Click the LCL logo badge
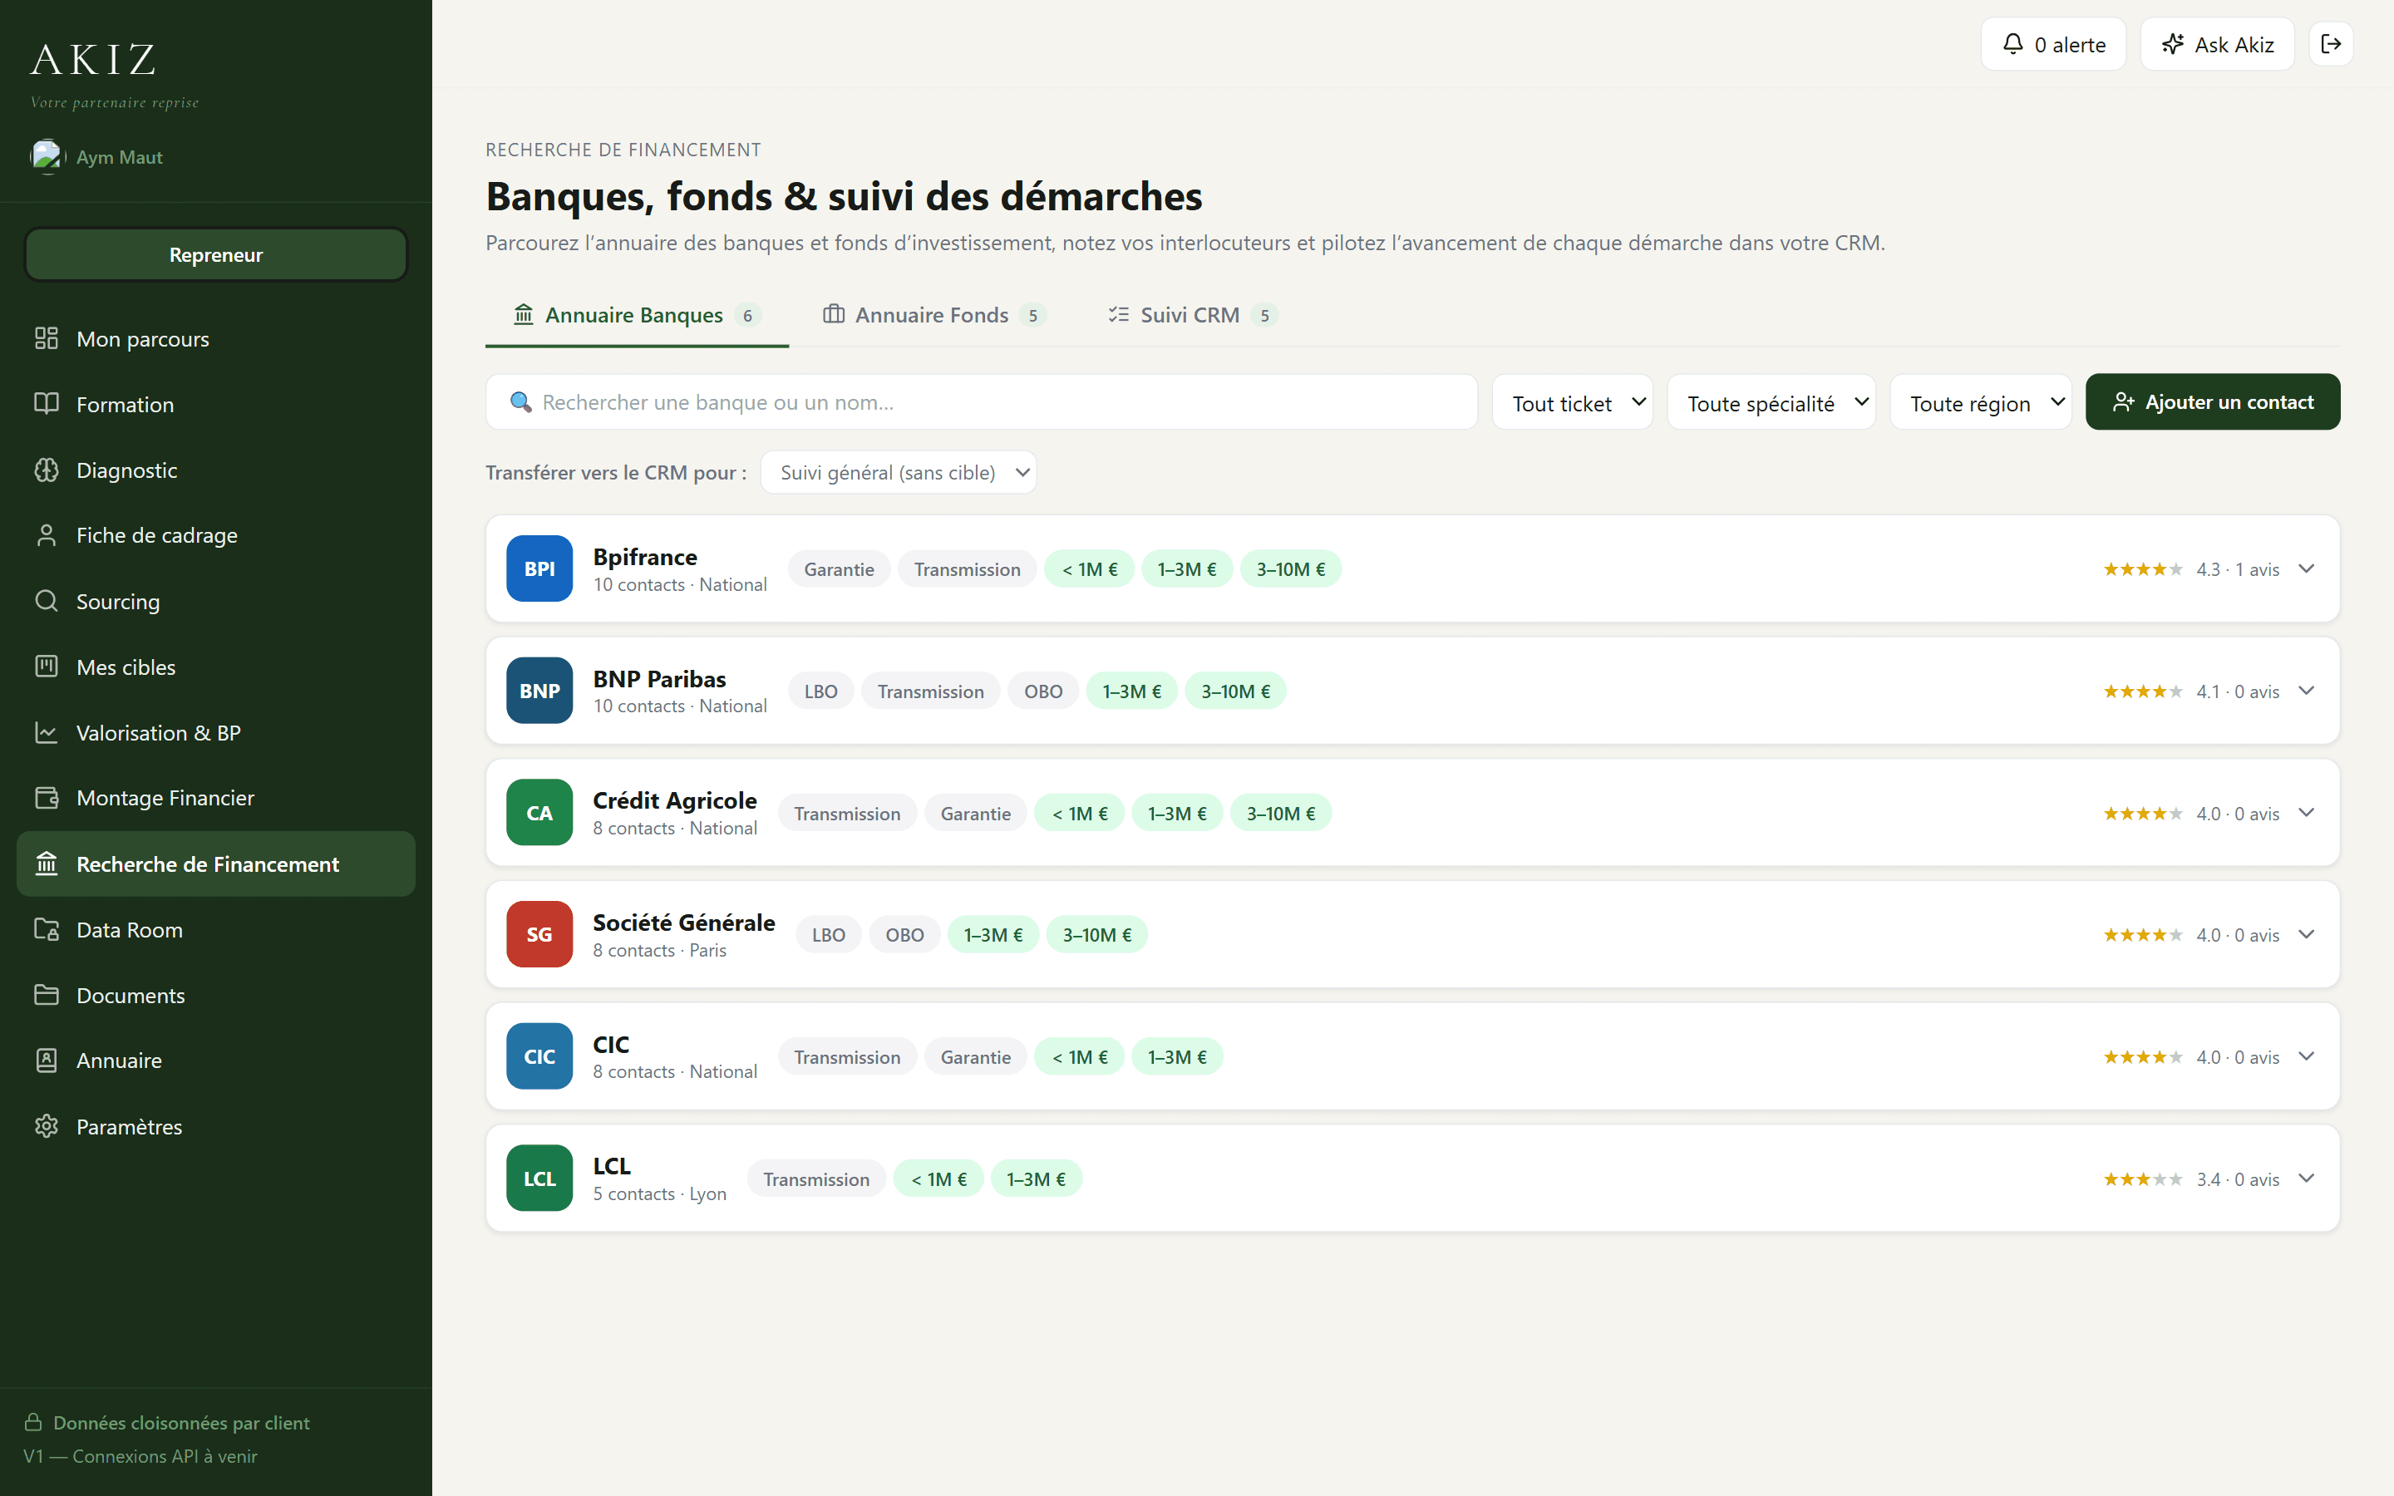The image size is (2394, 1496). (539, 1178)
